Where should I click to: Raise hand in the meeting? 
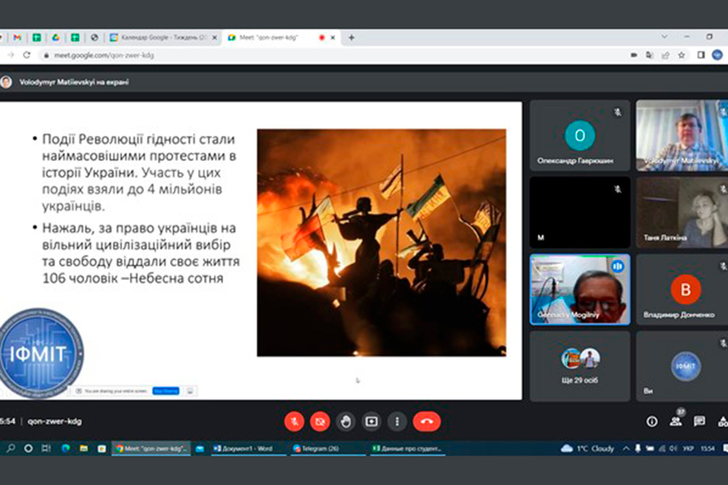tap(346, 421)
